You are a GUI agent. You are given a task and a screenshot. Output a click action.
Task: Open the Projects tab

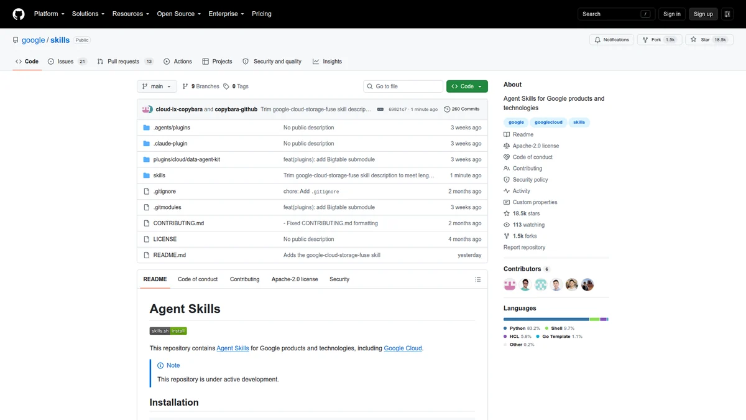(217, 62)
